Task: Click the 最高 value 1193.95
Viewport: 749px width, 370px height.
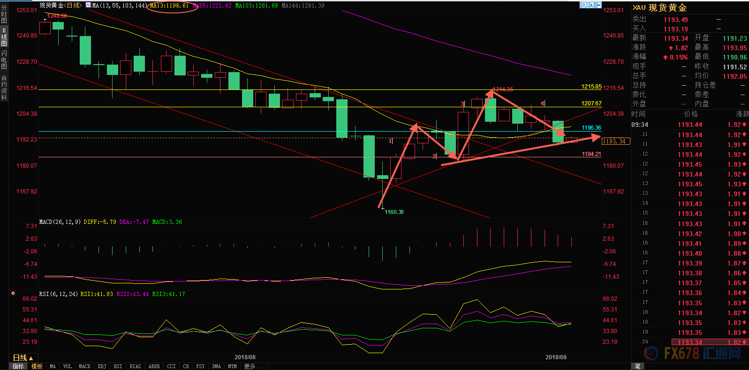Action: click(x=734, y=48)
